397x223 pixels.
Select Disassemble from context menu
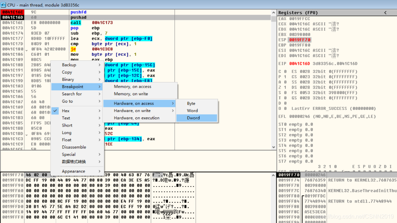[77, 147]
